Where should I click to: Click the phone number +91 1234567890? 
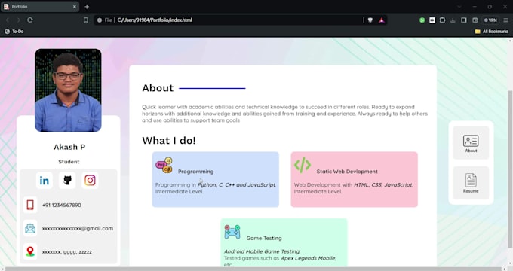pyautogui.click(x=62, y=205)
